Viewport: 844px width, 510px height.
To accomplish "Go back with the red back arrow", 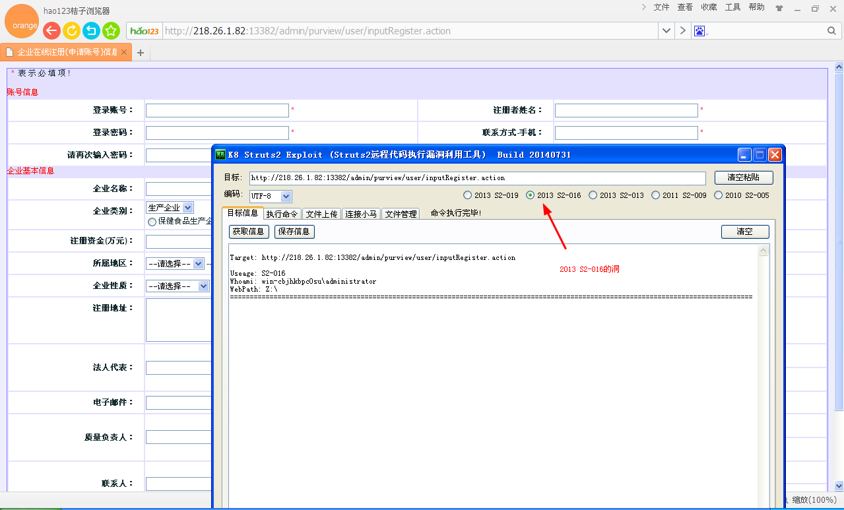I will point(51,30).
